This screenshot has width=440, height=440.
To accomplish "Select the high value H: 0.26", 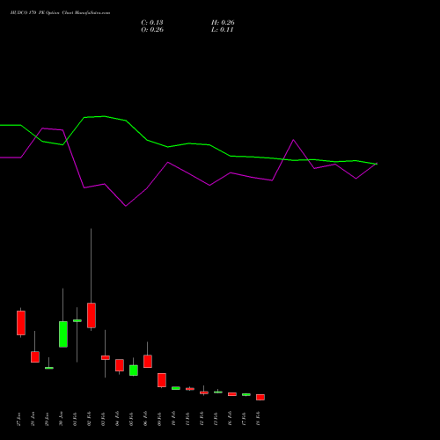I will coord(223,23).
